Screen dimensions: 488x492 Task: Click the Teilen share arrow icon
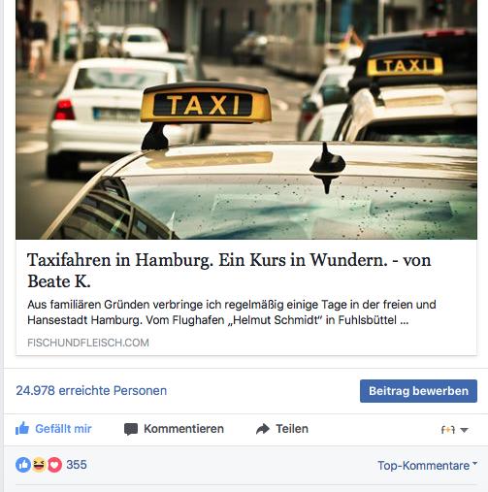[x=263, y=429]
